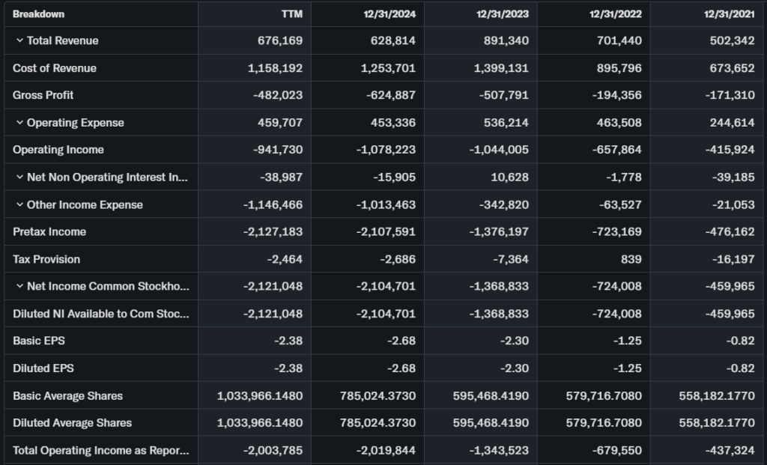Click the Breakdown column header
The width and height of the screenshot is (767, 465).
(38, 14)
